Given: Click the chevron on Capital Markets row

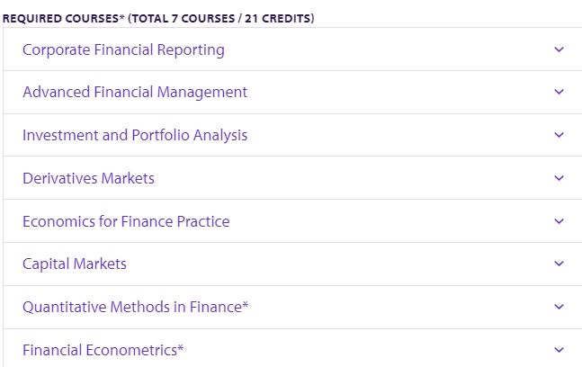Looking at the screenshot, I should tap(559, 264).
